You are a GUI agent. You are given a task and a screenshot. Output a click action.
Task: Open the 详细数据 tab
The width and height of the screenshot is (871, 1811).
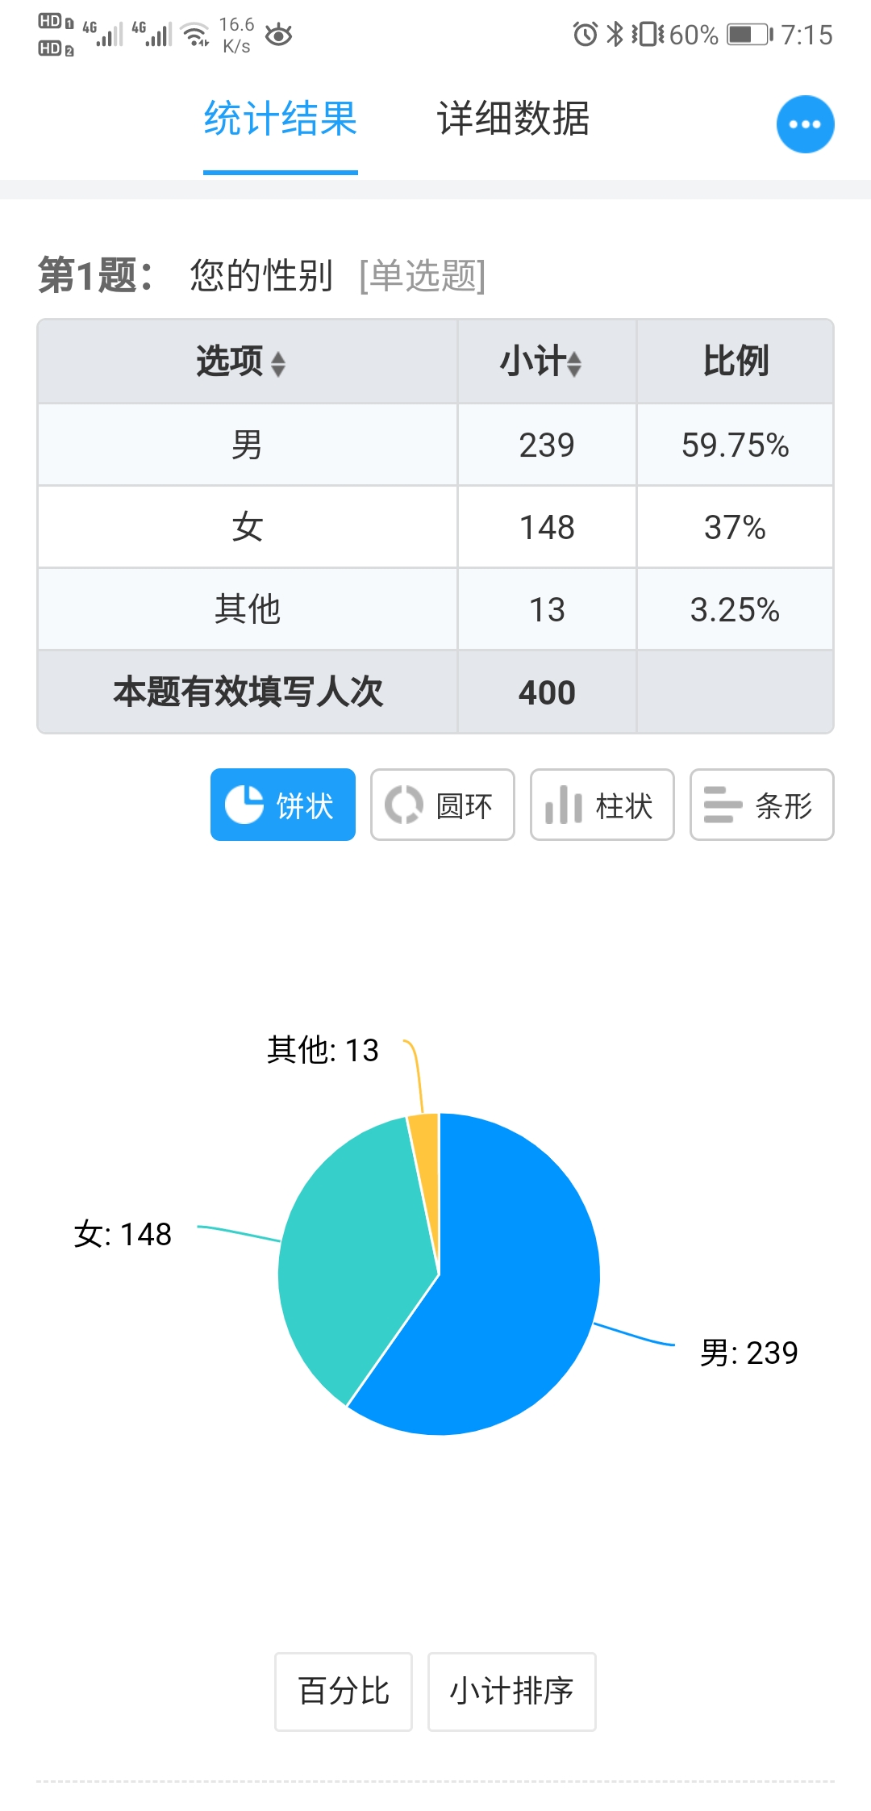(514, 119)
